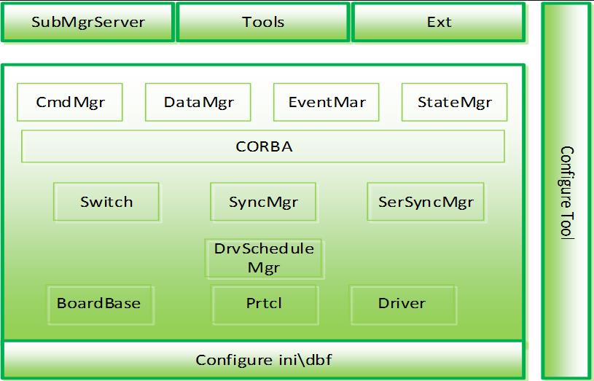Image resolution: width=594 pixels, height=381 pixels.
Task: Select the Switch component box
Action: click(106, 202)
